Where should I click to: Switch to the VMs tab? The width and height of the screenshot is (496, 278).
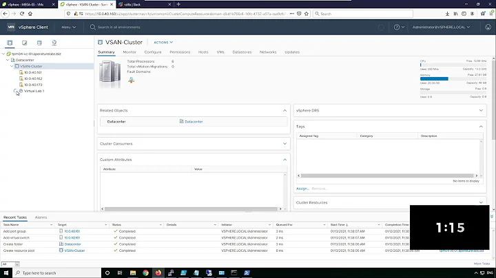(220, 52)
